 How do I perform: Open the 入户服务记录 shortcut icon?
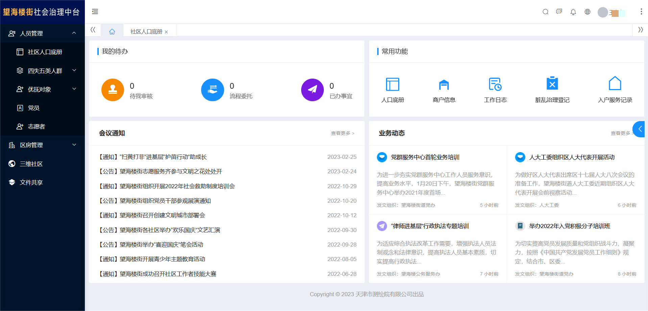click(x=615, y=84)
